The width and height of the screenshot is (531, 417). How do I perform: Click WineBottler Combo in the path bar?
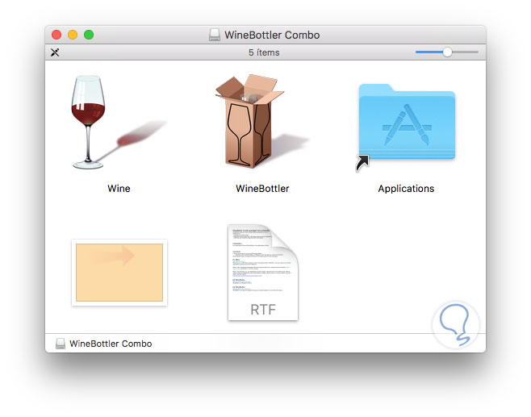pyautogui.click(x=111, y=344)
